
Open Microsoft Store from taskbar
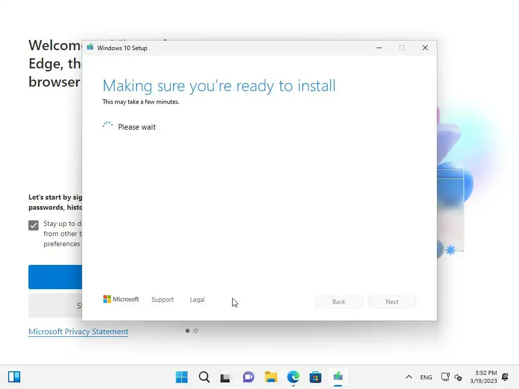pyautogui.click(x=315, y=377)
